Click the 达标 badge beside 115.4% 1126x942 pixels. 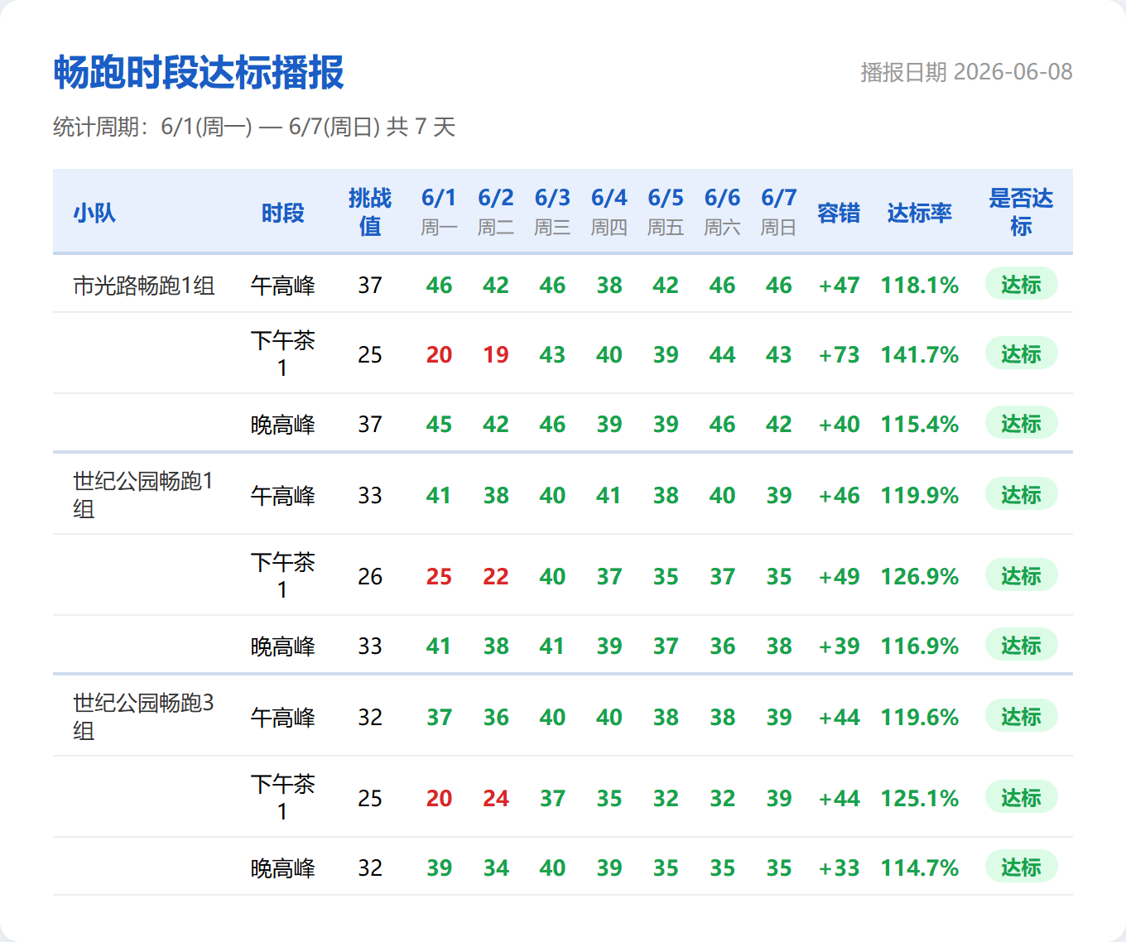coord(1021,423)
